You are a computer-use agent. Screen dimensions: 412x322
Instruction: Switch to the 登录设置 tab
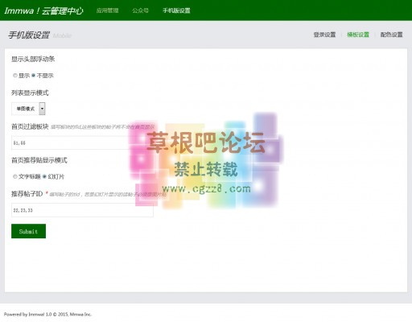click(324, 35)
